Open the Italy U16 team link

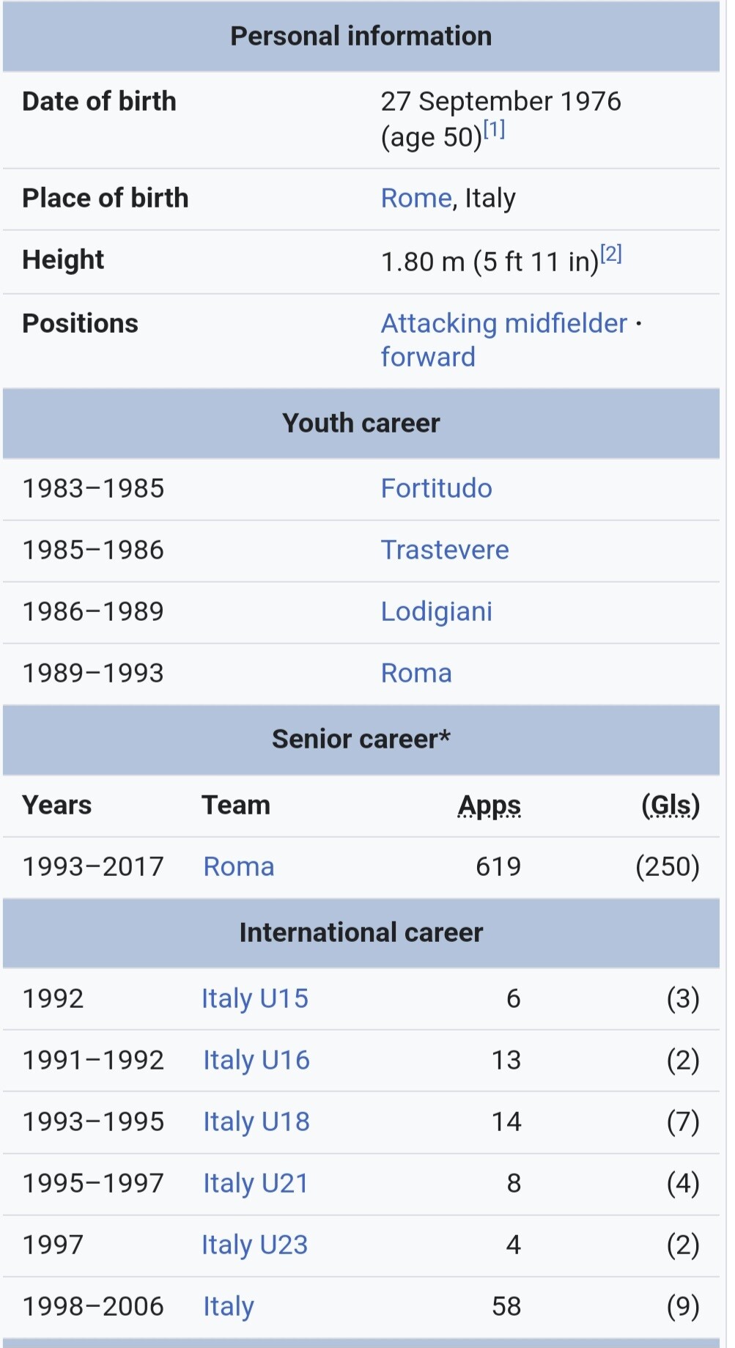click(256, 1060)
